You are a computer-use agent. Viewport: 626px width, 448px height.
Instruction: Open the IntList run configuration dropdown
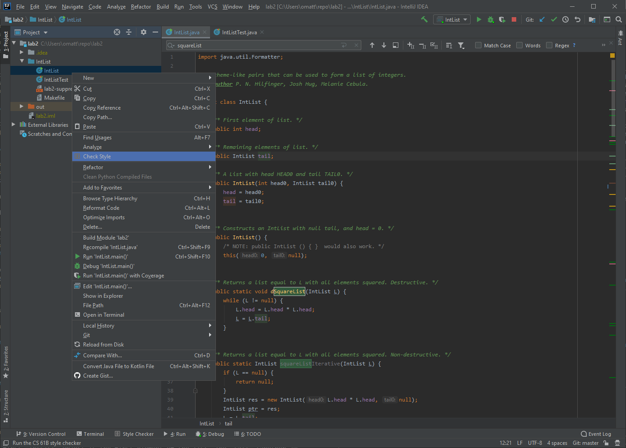(x=452, y=19)
